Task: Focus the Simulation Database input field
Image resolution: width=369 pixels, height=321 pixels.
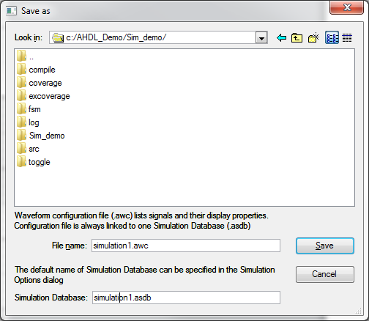Action: (x=186, y=298)
